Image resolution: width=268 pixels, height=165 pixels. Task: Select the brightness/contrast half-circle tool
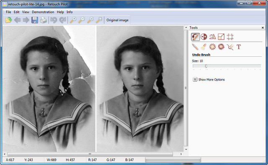pyautogui.click(x=204, y=37)
